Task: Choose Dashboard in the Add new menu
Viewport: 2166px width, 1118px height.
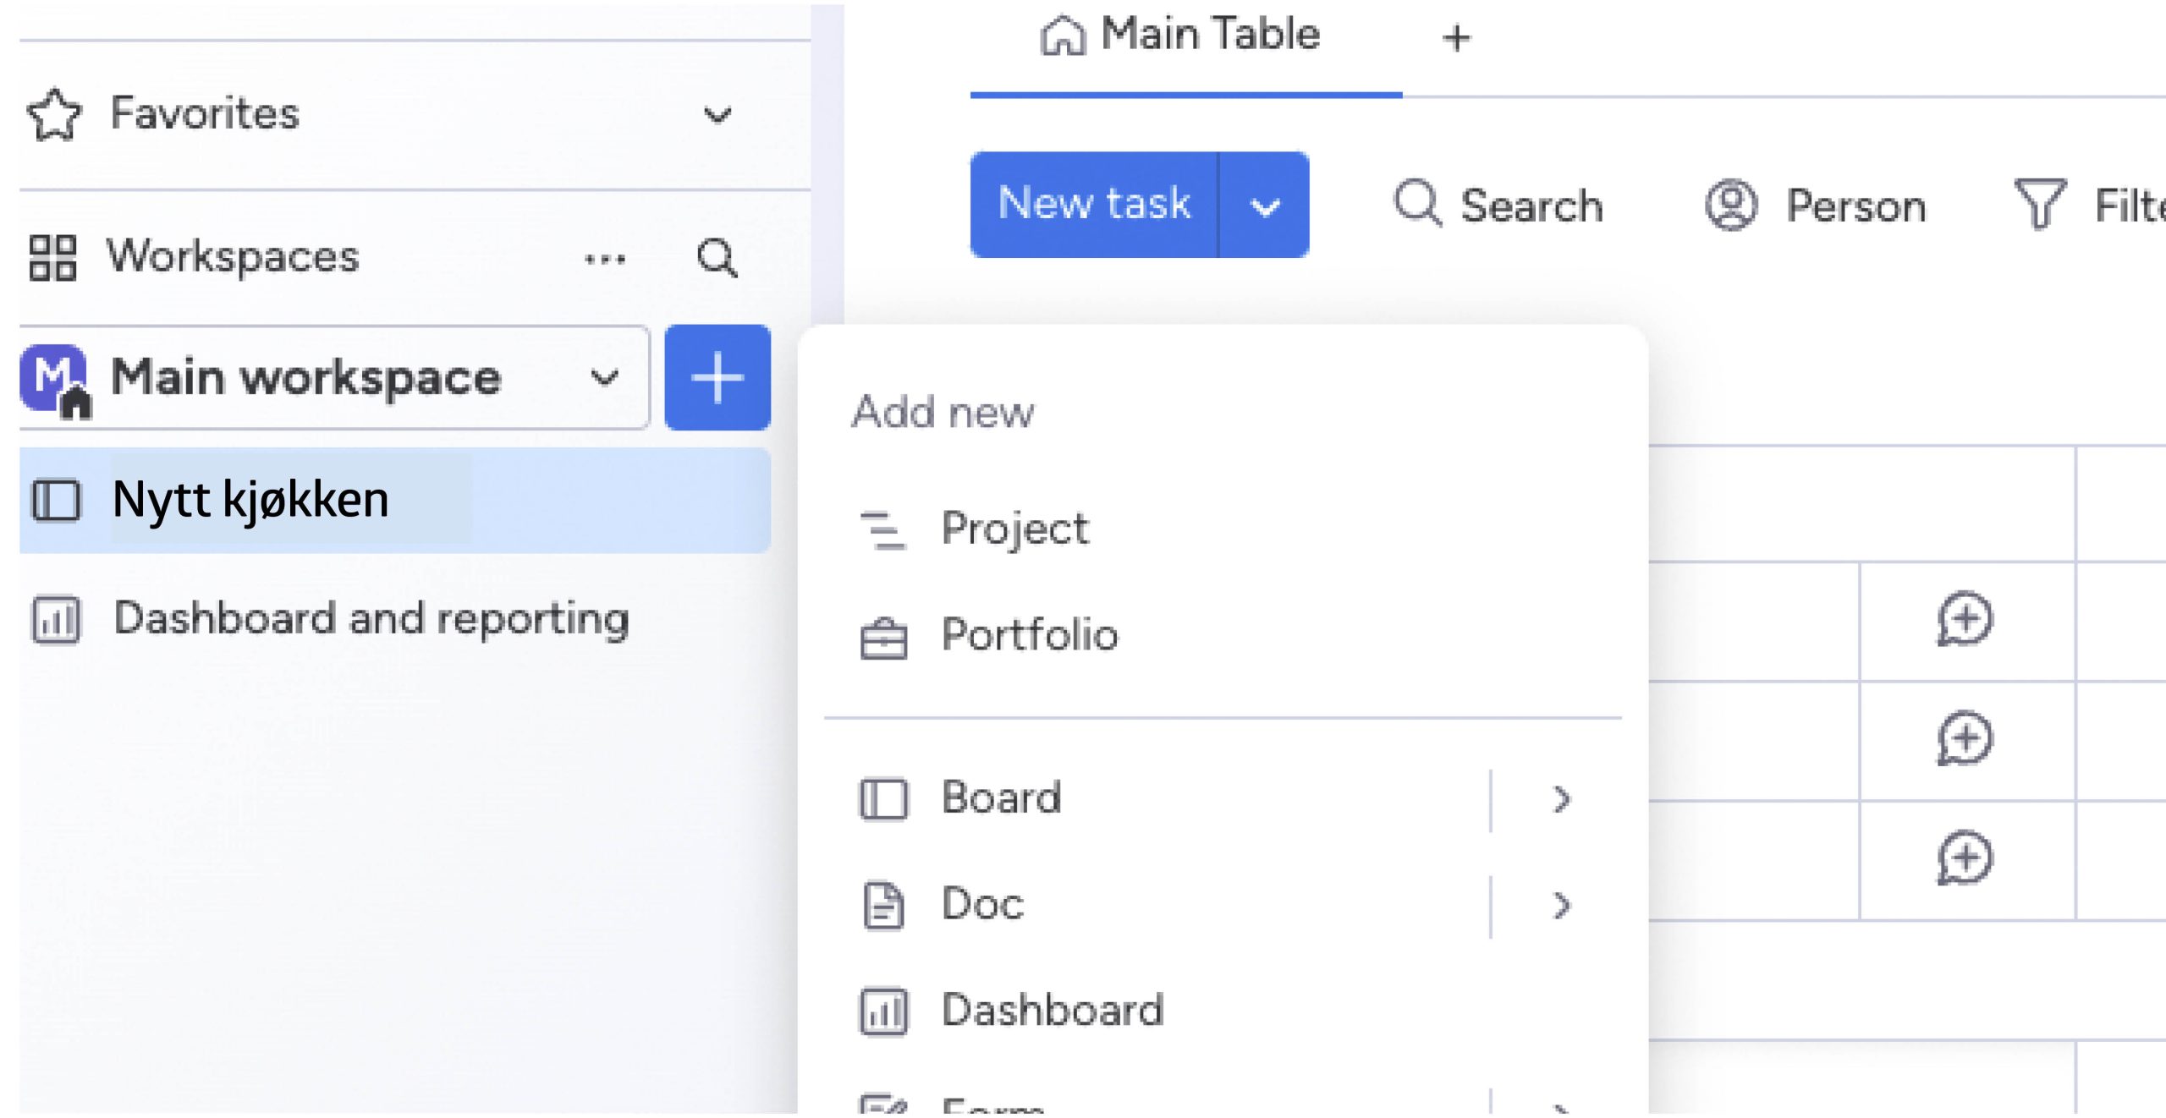Action: (1052, 1011)
